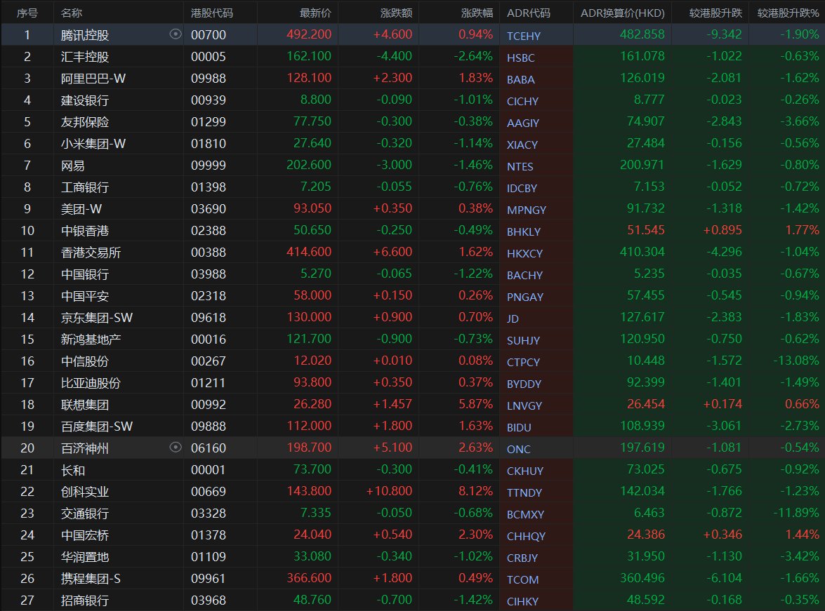This screenshot has width=825, height=611.
Task: Select the 友邦保险 stock name
Action: [85, 121]
